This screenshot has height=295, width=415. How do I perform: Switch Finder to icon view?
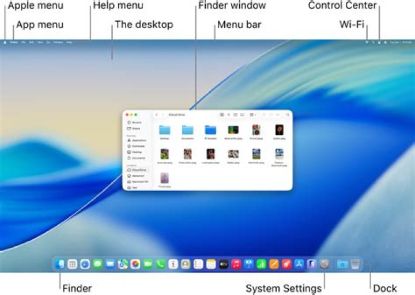222,115
